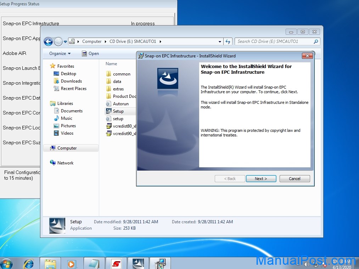The width and height of the screenshot is (359, 269).
Task: Select Favorites in the navigation pane
Action: click(x=66, y=66)
